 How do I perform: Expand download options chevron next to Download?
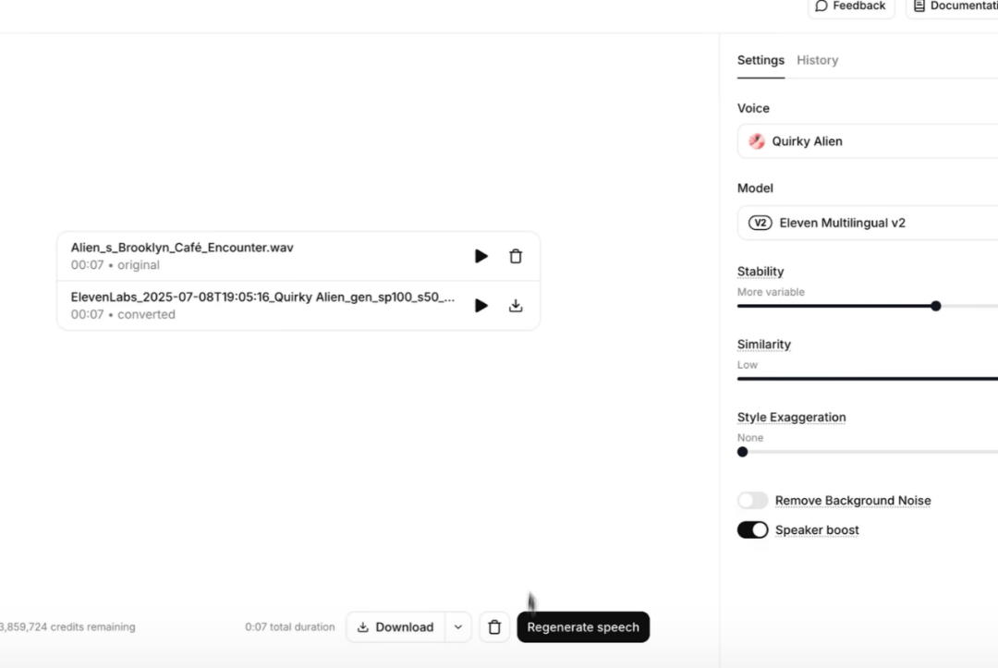458,627
